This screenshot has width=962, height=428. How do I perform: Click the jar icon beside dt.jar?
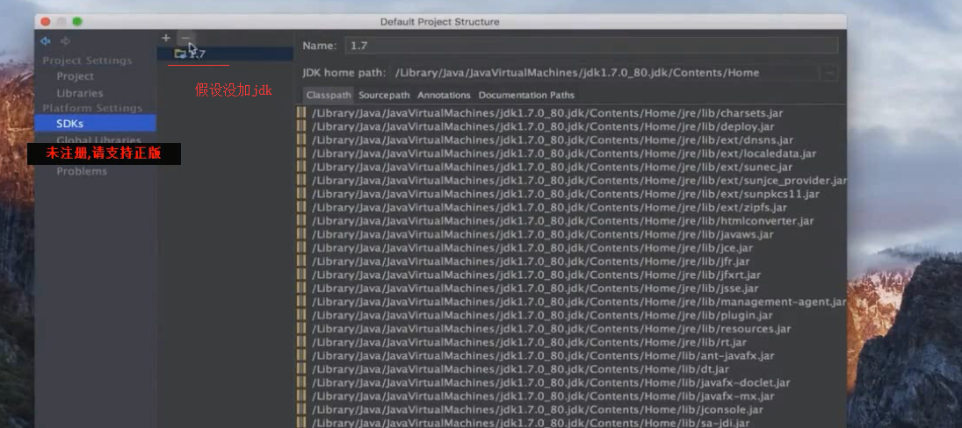tap(301, 368)
